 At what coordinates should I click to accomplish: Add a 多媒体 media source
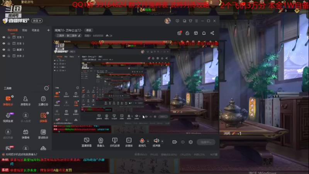pyautogui.click(x=129, y=142)
